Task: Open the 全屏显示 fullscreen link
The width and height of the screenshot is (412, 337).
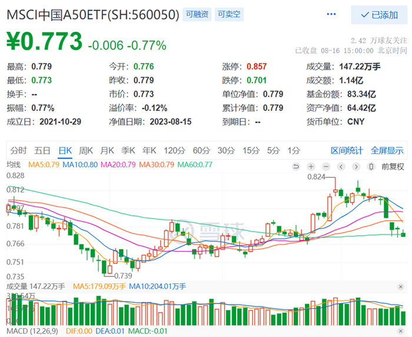Action: (387, 150)
